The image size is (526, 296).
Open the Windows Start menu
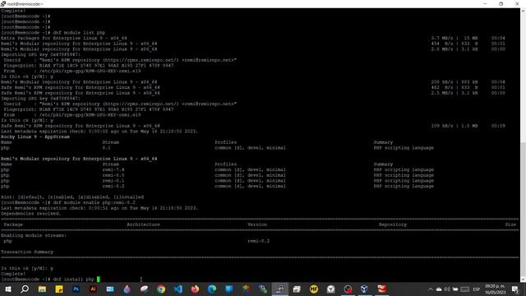pyautogui.click(x=7, y=289)
